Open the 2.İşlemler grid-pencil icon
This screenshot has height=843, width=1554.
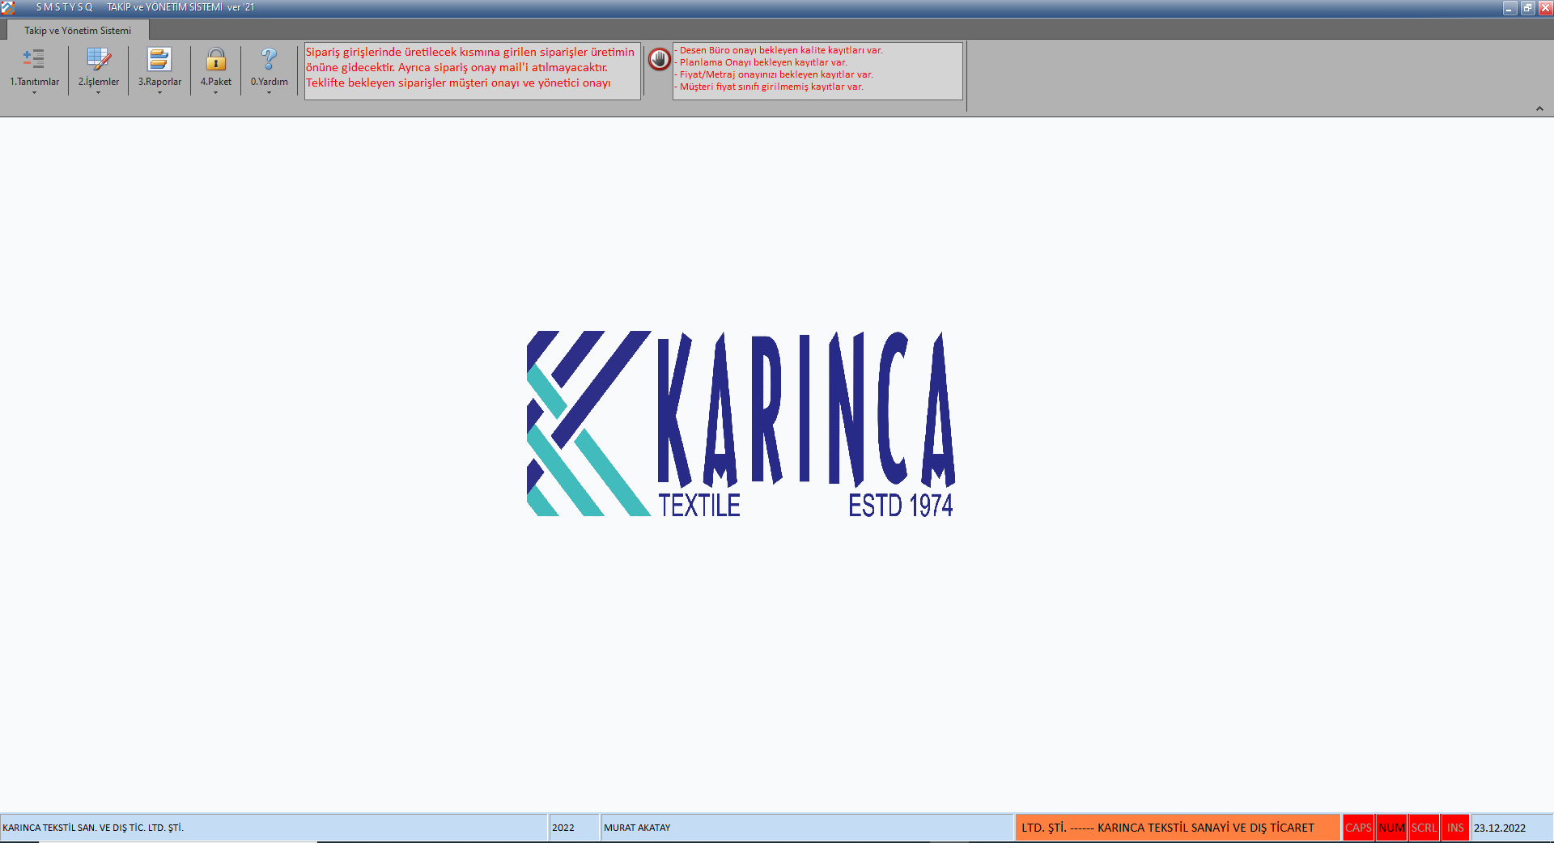click(99, 59)
